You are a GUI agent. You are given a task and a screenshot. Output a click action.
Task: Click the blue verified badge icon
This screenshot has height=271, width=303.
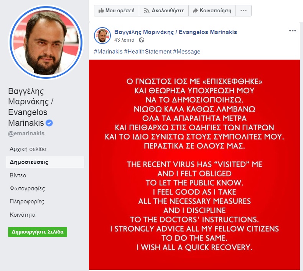click(x=49, y=123)
